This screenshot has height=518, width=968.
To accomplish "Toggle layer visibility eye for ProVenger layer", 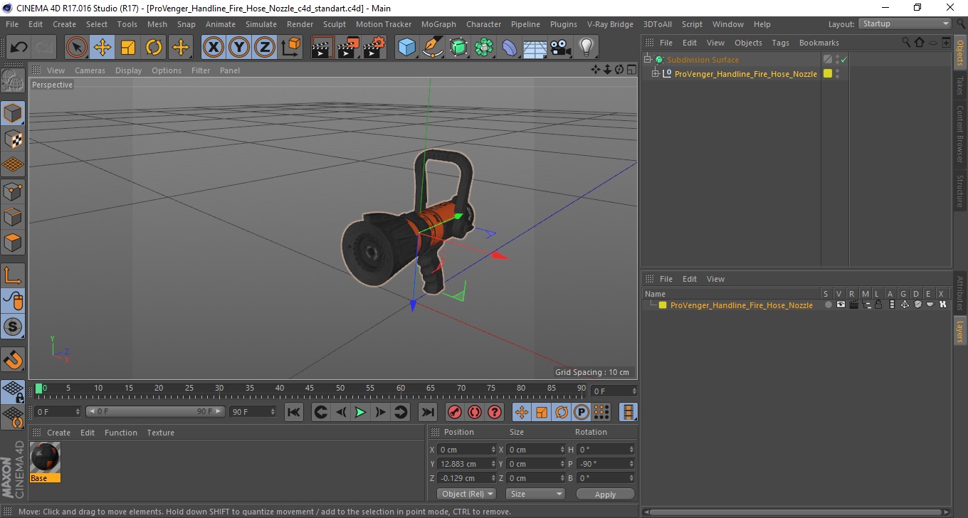I will point(841,305).
